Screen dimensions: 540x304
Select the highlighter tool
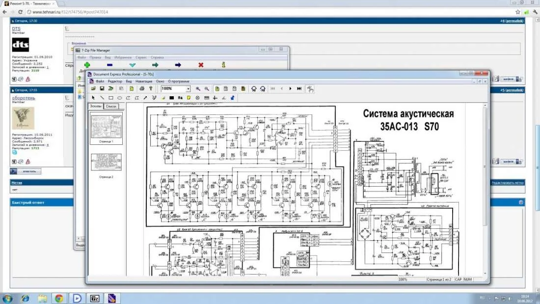163,98
